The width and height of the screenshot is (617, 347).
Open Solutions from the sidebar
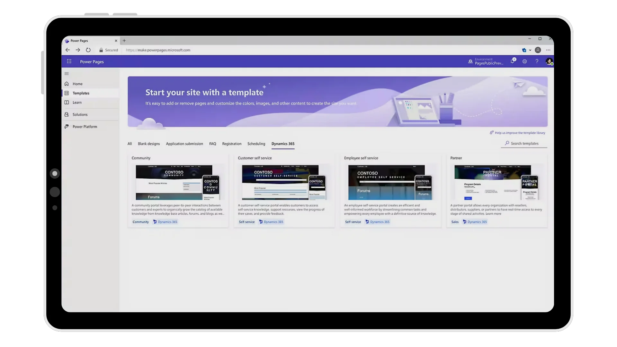90,114
